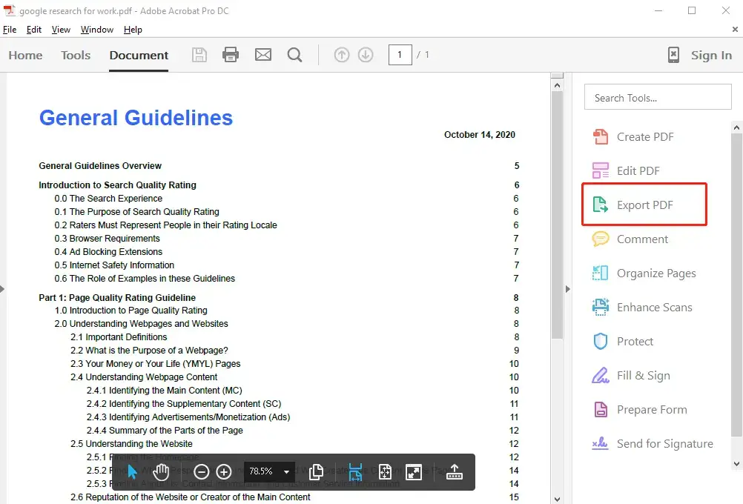Open search with the magnifier icon
Image resolution: width=743 pixels, height=504 pixels.
click(x=294, y=55)
